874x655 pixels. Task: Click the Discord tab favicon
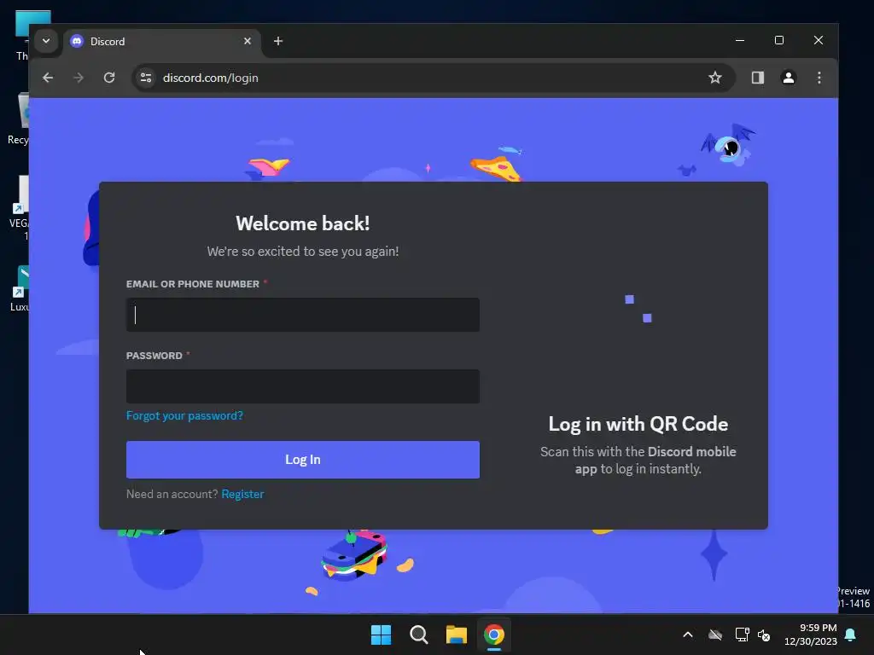77,41
